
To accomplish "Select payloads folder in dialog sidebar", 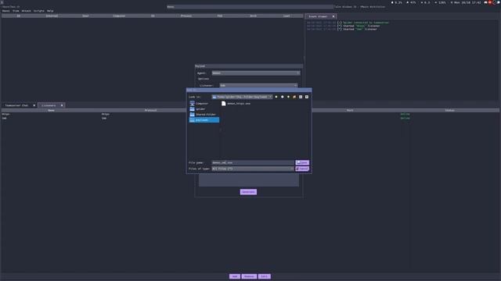I will pos(204,119).
